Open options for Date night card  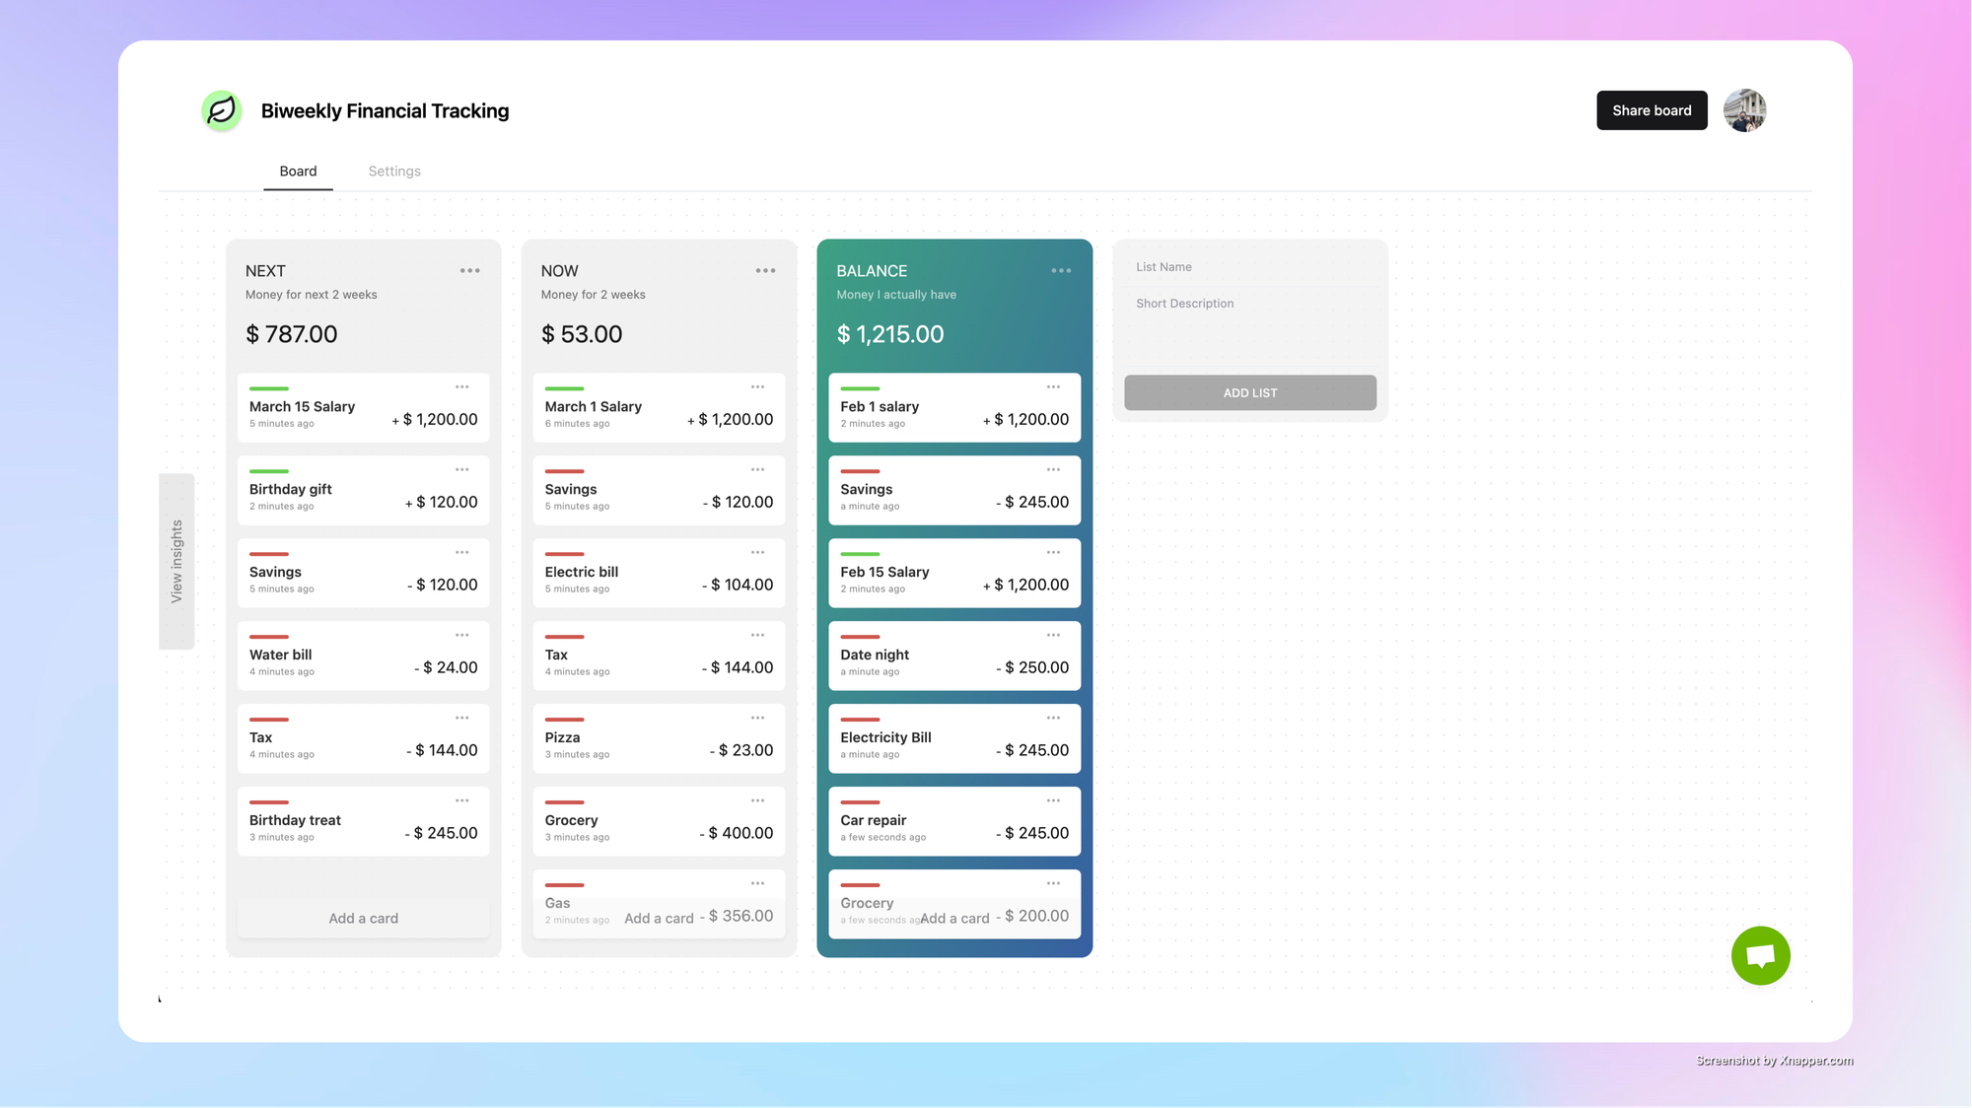[x=1053, y=636]
